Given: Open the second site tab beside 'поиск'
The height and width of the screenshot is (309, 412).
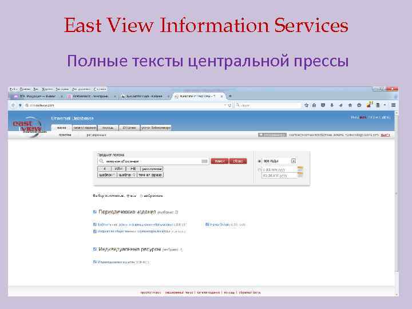Looking at the screenshot, I should pyautogui.click(x=85, y=128).
